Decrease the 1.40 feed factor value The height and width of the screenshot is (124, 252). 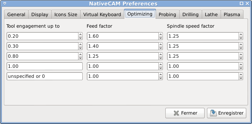point(161,48)
